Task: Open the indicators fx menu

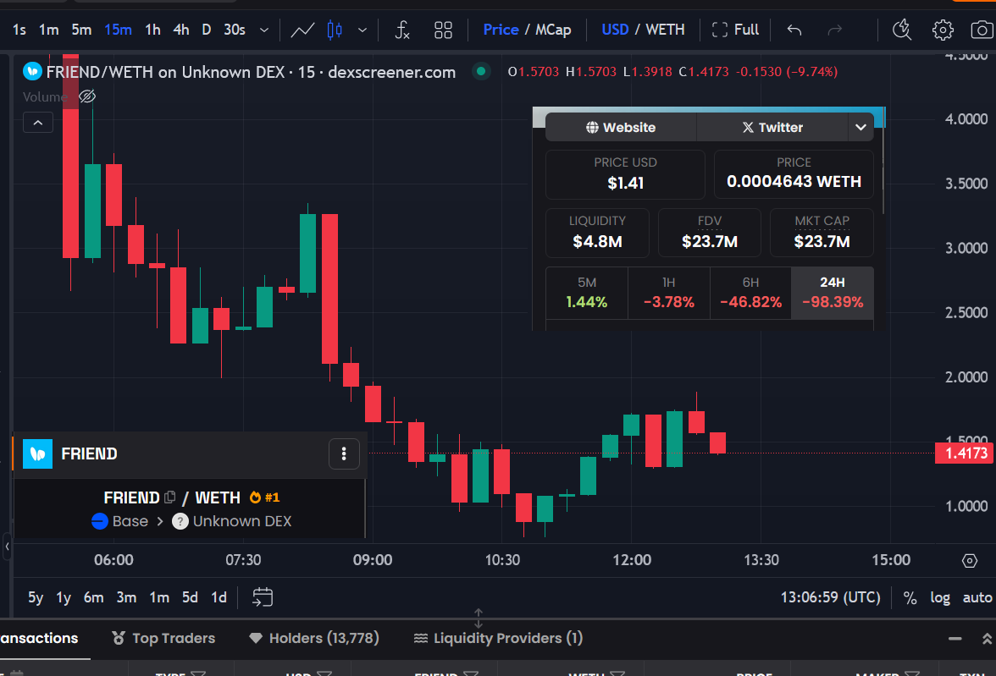Action: click(x=402, y=30)
